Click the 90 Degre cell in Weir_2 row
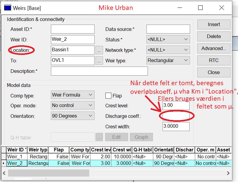This screenshot has height=182, width=238. (x=163, y=163)
